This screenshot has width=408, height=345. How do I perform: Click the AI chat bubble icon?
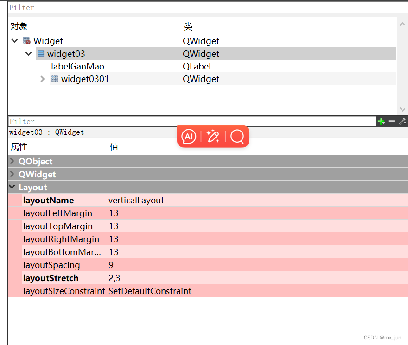pos(189,136)
